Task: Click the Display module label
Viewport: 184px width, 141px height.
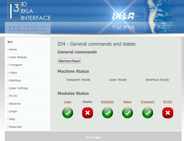Action: click(88, 102)
